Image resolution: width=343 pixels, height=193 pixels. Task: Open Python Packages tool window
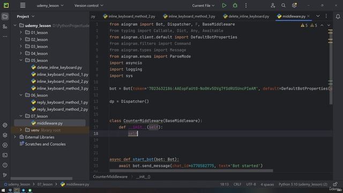(5, 135)
